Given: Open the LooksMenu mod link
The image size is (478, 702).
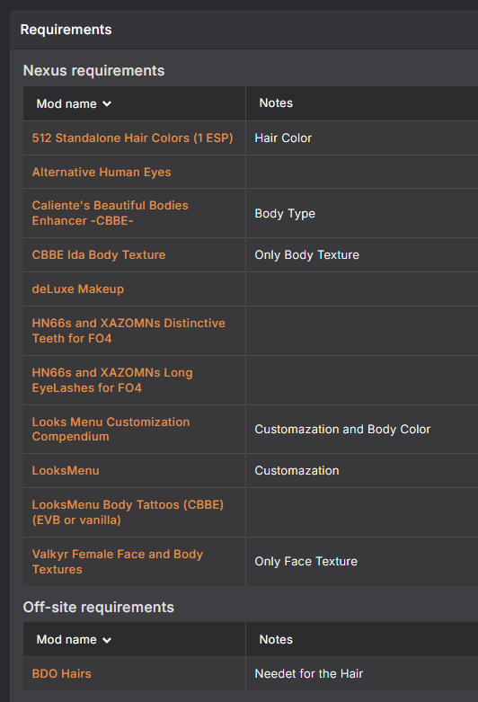Looking at the screenshot, I should pos(66,470).
